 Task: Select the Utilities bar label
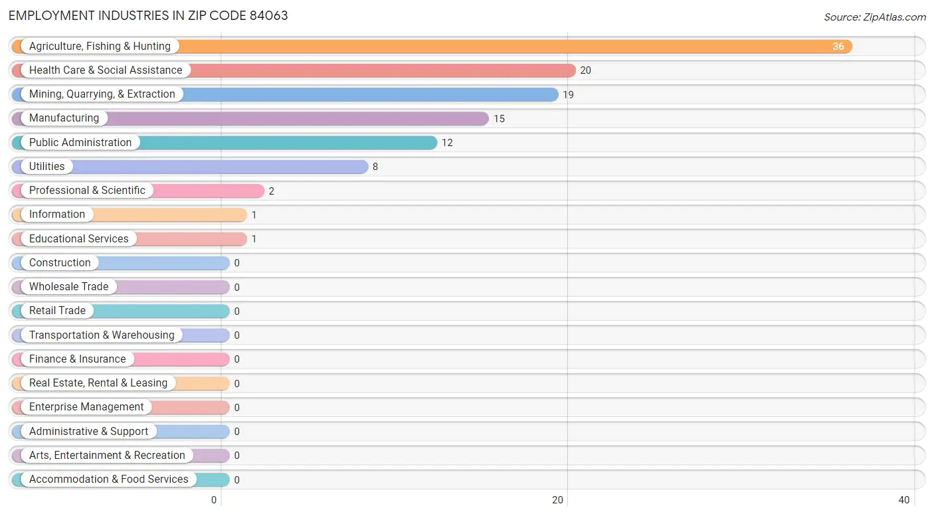[x=47, y=166]
